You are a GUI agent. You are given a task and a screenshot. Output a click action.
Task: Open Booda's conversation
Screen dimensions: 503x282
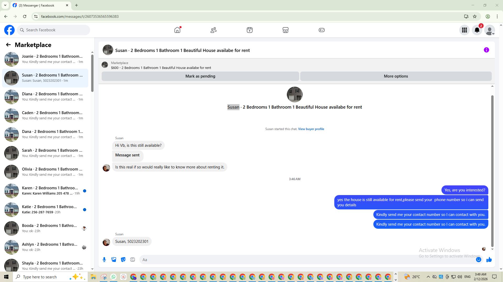coord(45,228)
